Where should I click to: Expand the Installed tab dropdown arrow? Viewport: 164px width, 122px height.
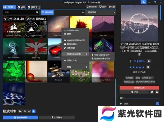15,7
